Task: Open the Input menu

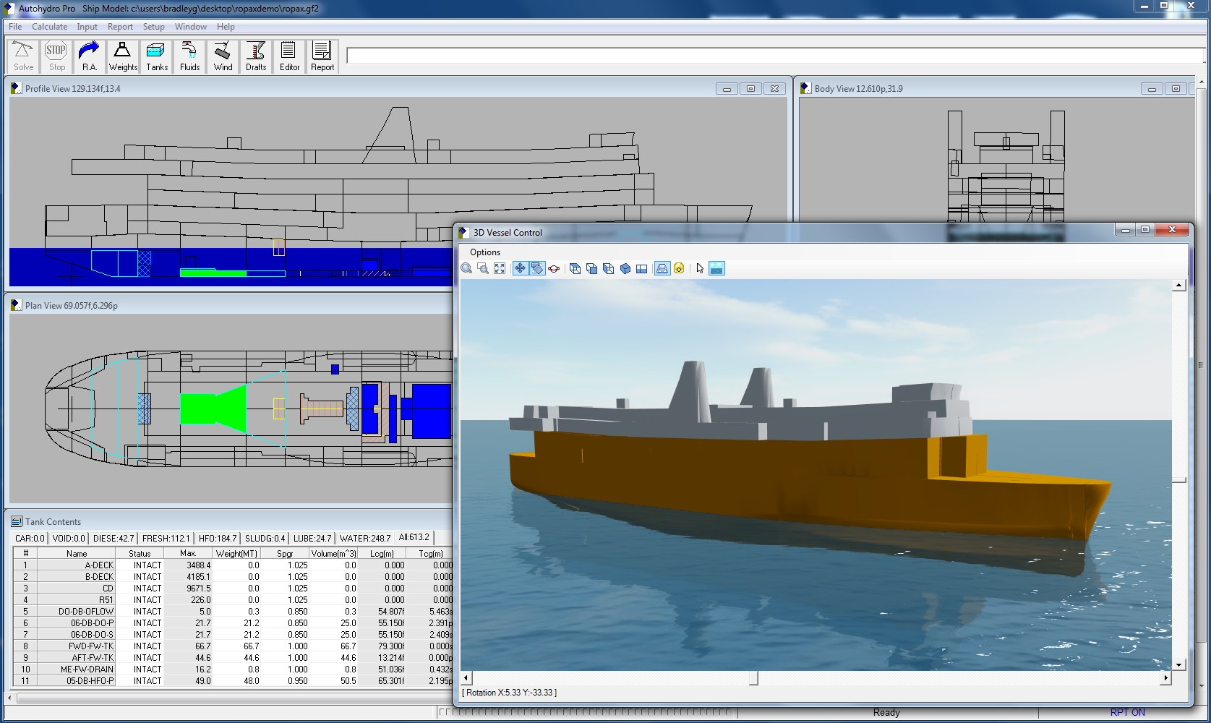Action: point(87,27)
